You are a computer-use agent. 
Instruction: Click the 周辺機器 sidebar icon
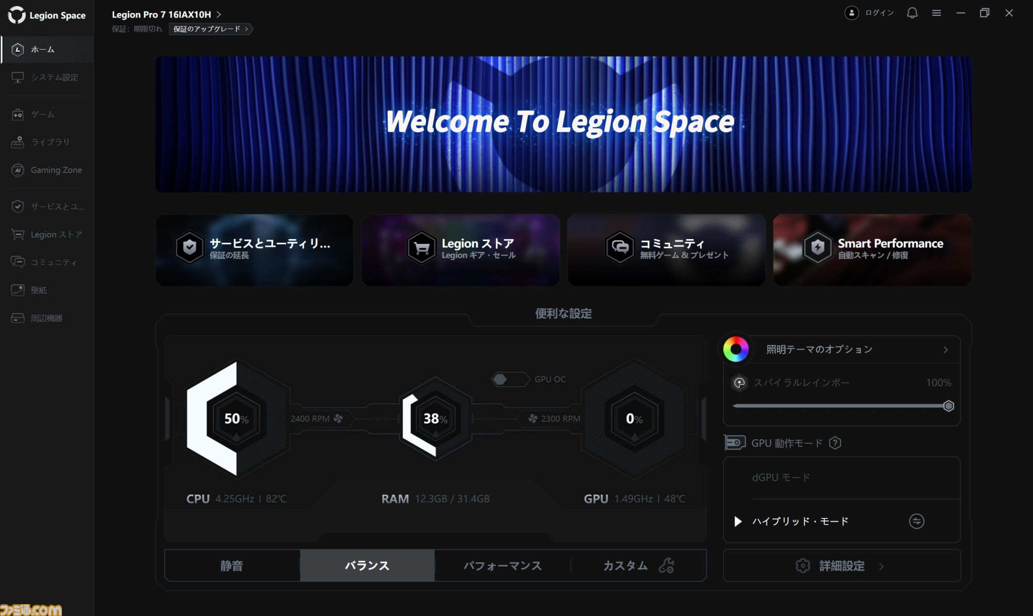(x=18, y=318)
